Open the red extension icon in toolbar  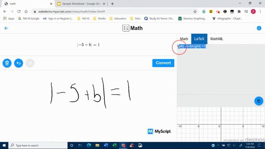[x=218, y=12]
